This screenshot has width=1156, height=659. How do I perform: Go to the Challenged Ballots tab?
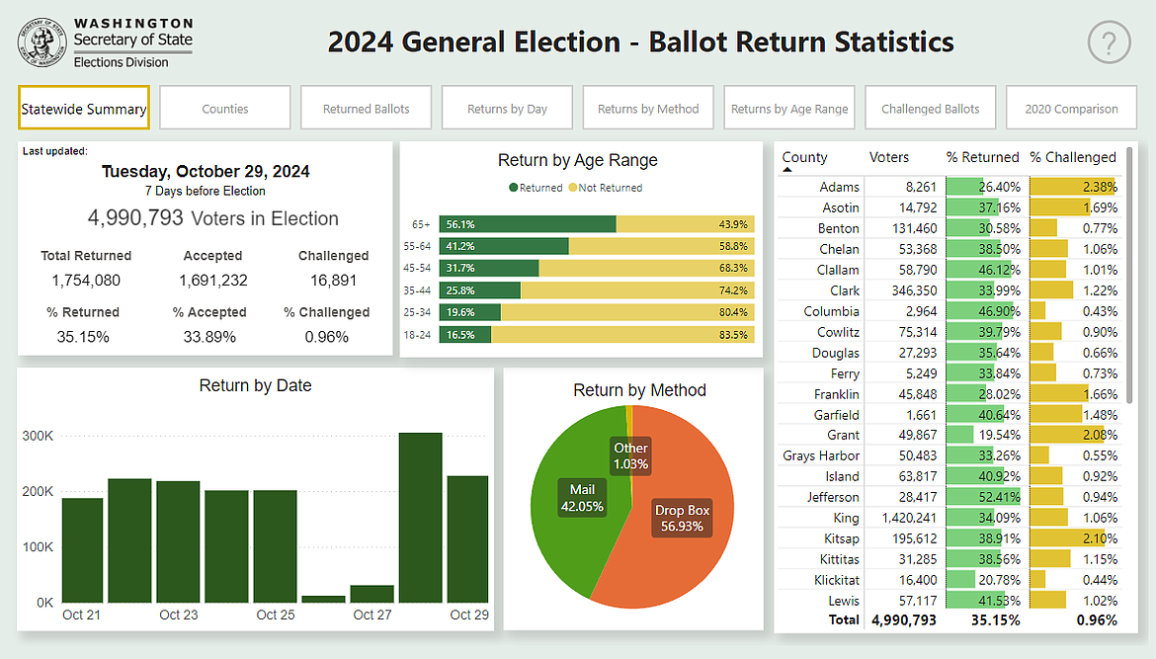[931, 109]
